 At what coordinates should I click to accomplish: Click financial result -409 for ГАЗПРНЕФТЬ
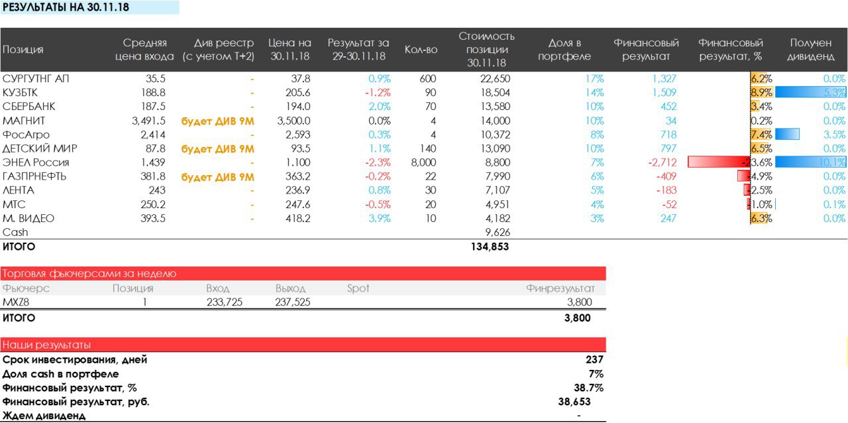point(666,176)
